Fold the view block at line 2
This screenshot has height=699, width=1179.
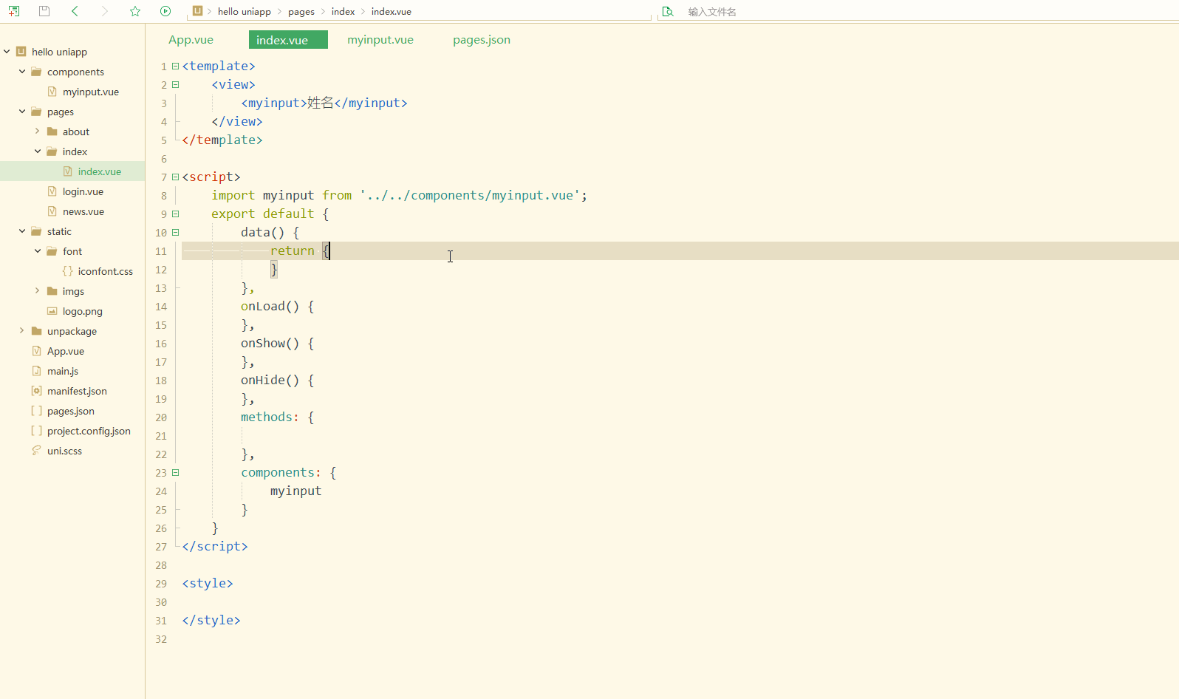176,85
